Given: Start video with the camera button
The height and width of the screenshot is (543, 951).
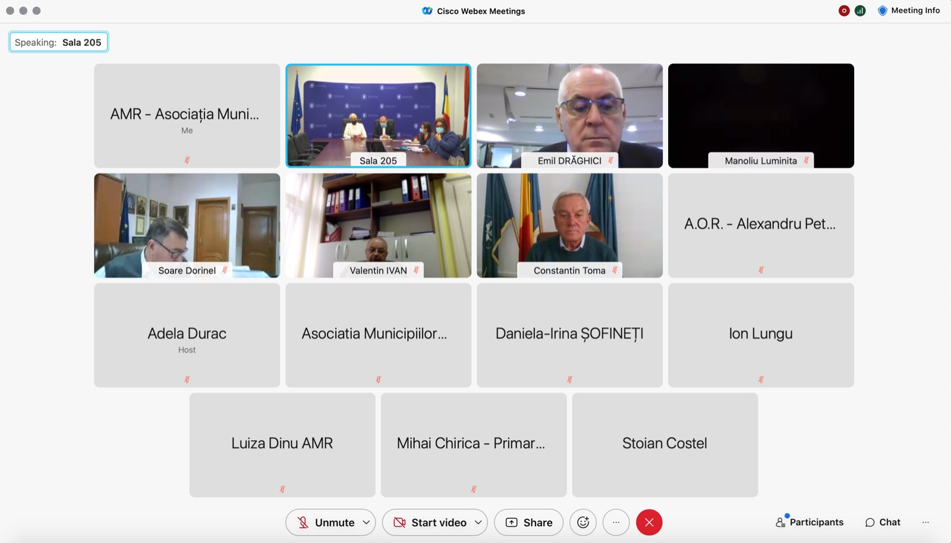Looking at the screenshot, I should [x=430, y=522].
